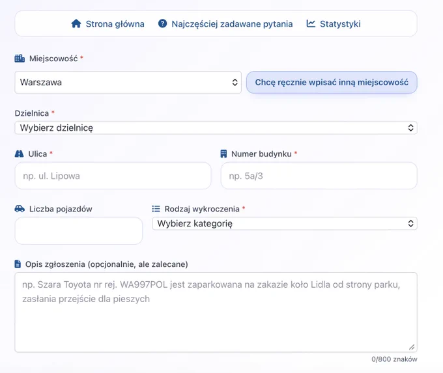Viewport: 443px width, 373px height.
Task: Click the document icon beside Opis zgłoszenia
Action: 18,264
